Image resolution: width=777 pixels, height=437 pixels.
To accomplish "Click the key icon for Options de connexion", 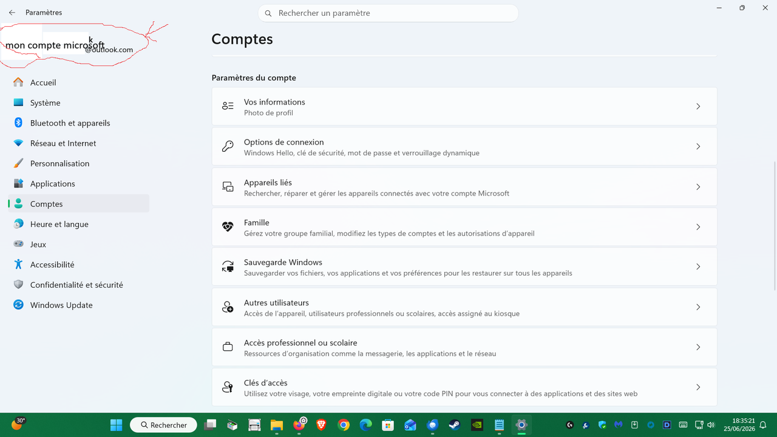I will click(228, 146).
